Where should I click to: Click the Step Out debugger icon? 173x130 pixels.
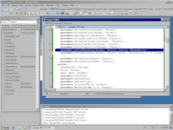(x=37, y=14)
